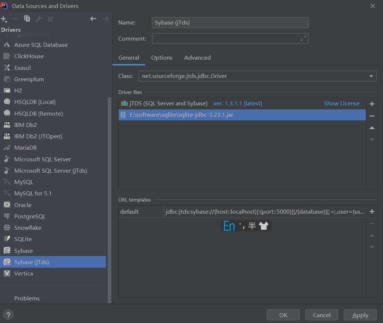Select the sqlite-jdbc-3.23.1.jar driver file
Image resolution: width=383 pixels, height=323 pixels.
point(242,114)
